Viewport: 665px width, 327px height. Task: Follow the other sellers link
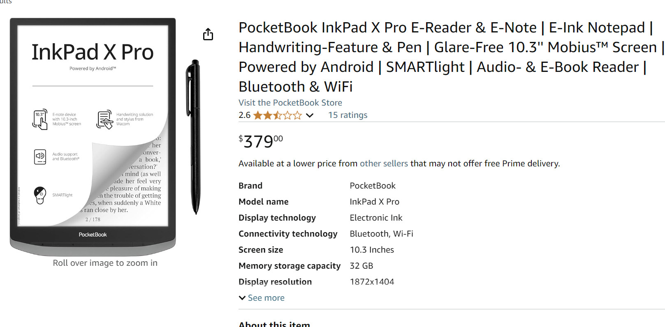(384, 163)
